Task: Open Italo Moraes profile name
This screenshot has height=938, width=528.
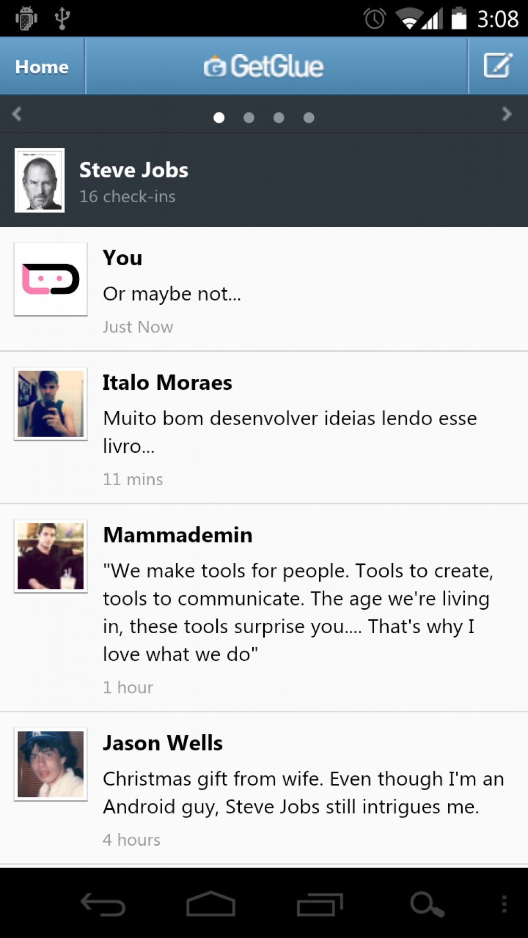Action: [167, 382]
